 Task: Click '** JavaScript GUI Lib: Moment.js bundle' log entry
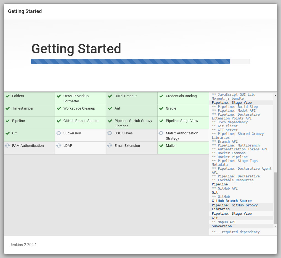pos(234,96)
